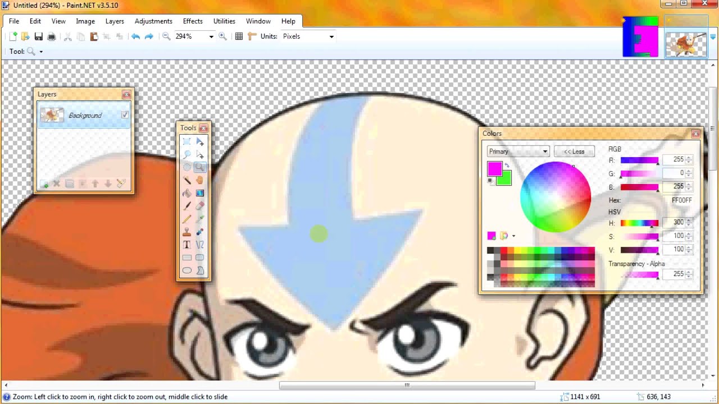
Task: Select the Line/Curve tool
Action: (x=200, y=245)
